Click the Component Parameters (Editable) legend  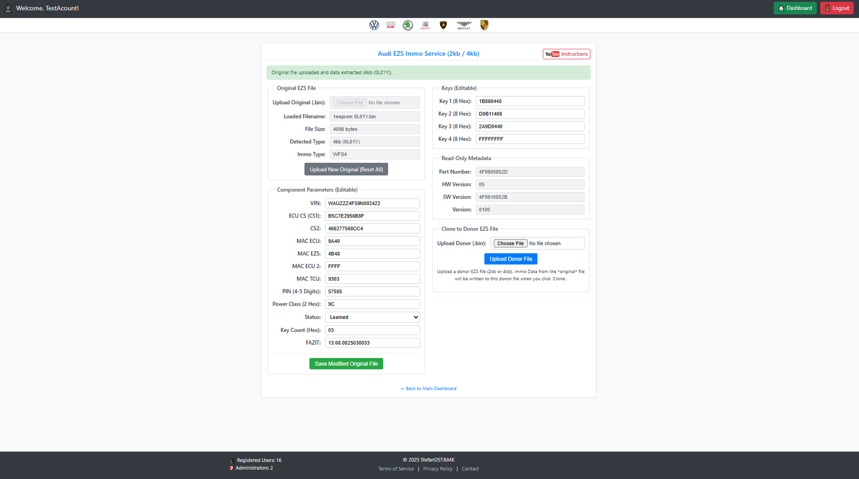317,190
